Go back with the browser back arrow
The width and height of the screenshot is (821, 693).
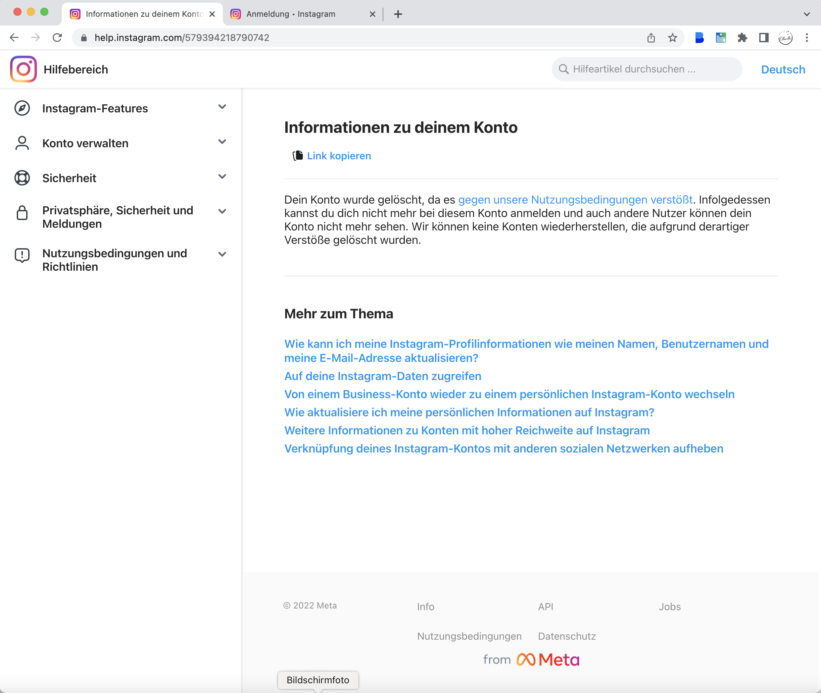click(14, 37)
